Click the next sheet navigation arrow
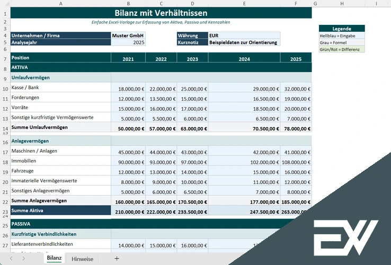 [24, 259]
